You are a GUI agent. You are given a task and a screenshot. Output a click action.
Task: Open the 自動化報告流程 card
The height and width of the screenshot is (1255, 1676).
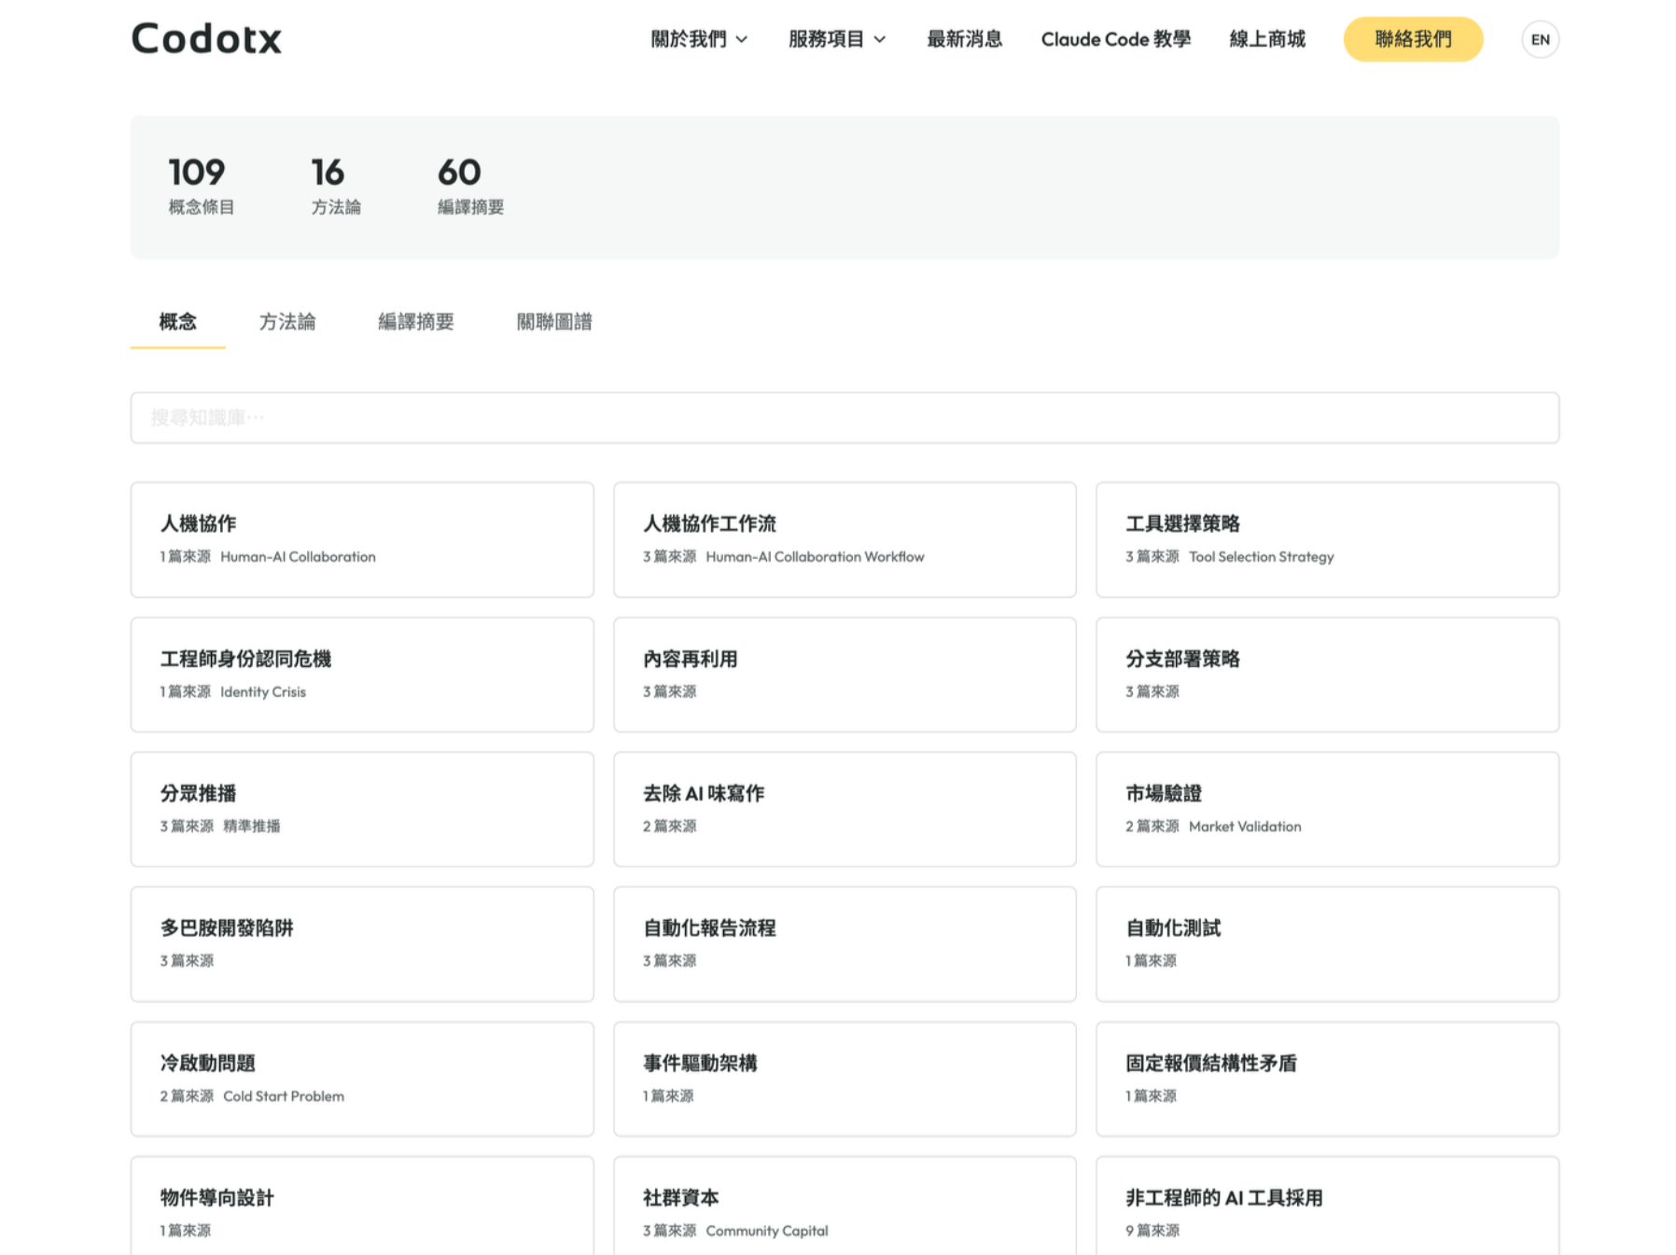[x=845, y=944]
